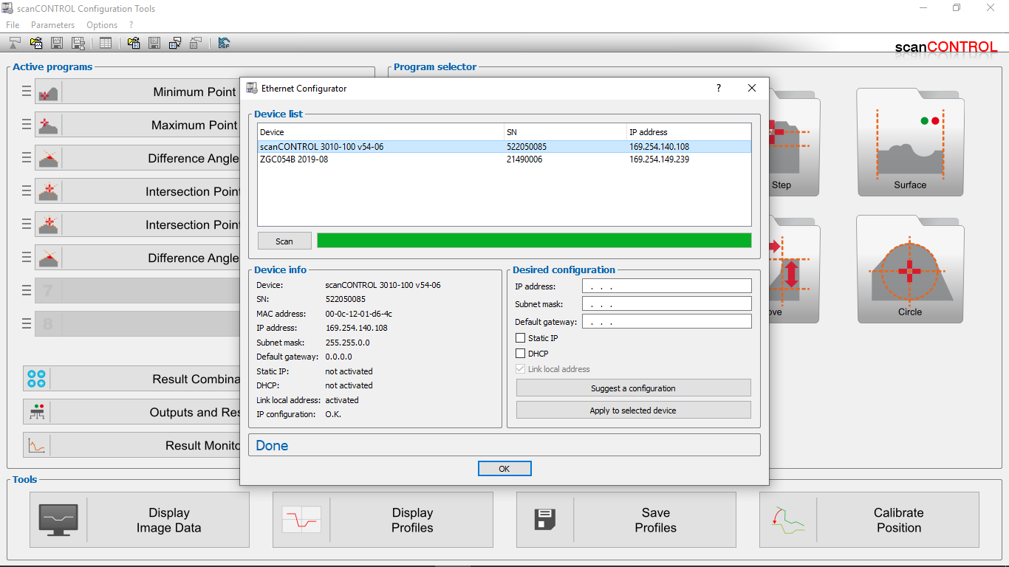Click the open profile file toolbar icon

click(x=36, y=43)
